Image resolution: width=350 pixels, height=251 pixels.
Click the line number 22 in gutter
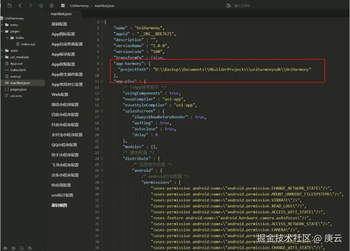click(97, 147)
